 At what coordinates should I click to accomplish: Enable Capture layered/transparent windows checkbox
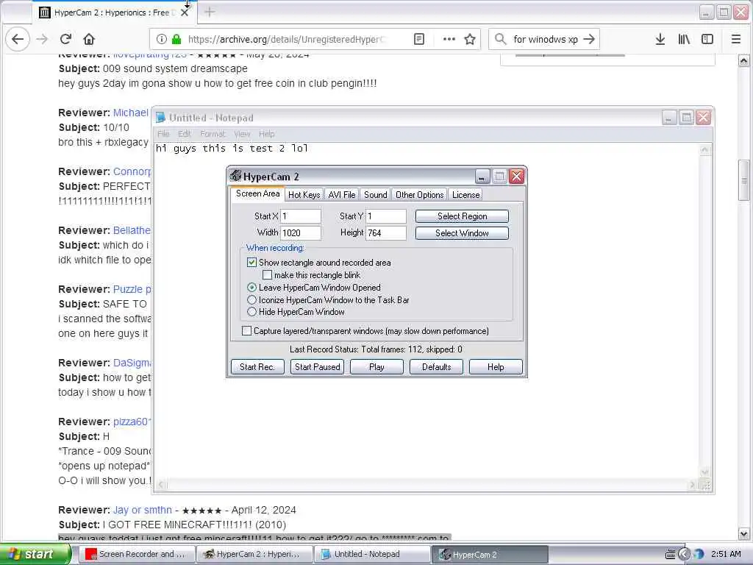[x=246, y=330]
